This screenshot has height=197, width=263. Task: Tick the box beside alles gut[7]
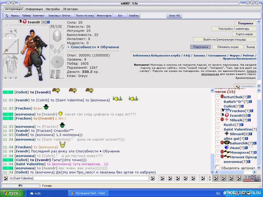pyautogui.click(x=218, y=138)
